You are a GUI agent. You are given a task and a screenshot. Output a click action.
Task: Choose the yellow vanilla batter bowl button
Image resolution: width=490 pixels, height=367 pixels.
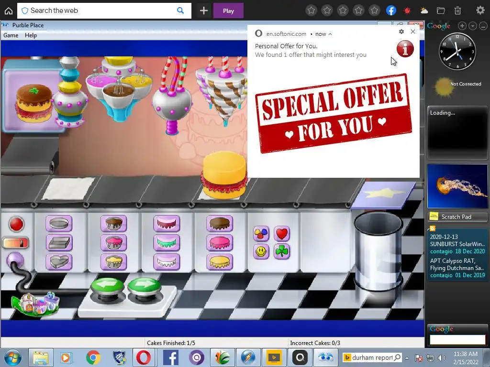(x=114, y=262)
